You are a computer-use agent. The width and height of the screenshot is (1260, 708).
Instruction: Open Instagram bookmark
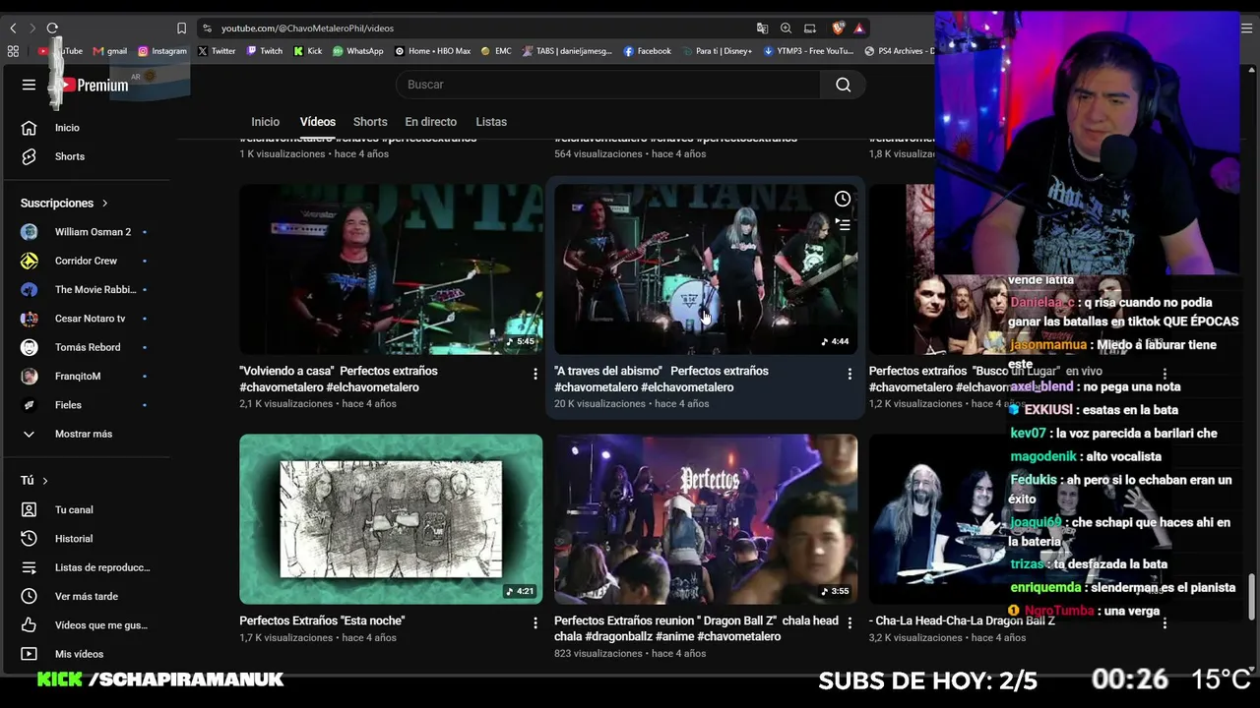click(x=162, y=51)
